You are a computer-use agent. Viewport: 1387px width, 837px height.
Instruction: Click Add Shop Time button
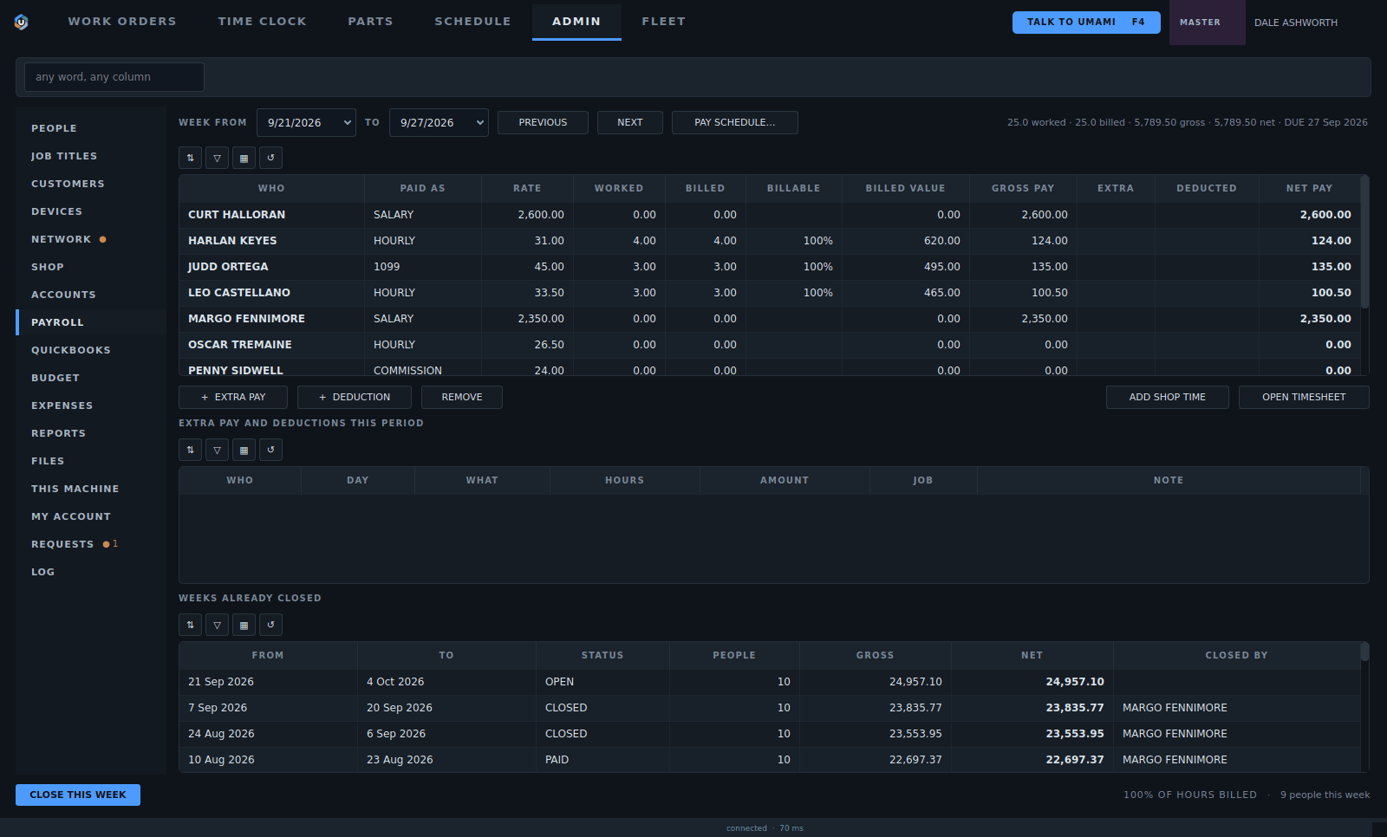coord(1167,397)
